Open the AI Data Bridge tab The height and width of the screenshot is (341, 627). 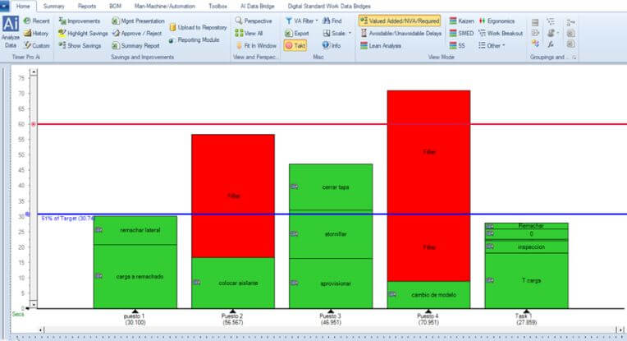[x=257, y=6]
